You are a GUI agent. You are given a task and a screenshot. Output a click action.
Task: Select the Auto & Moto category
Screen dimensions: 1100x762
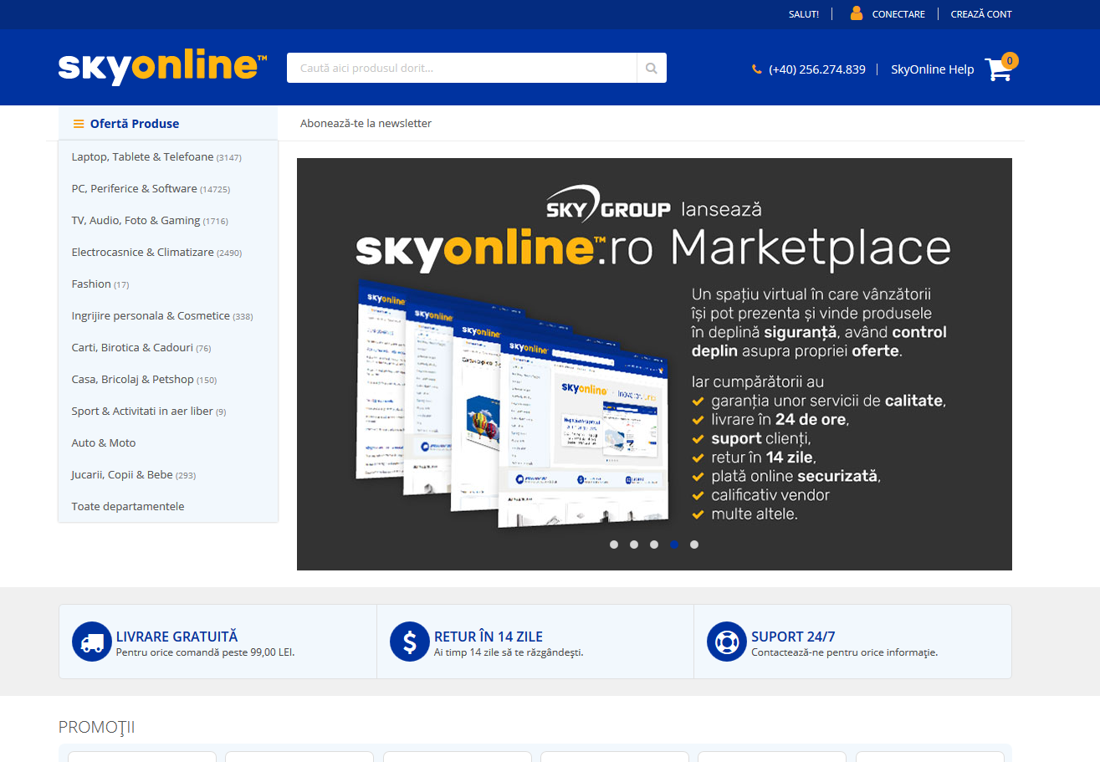[104, 443]
